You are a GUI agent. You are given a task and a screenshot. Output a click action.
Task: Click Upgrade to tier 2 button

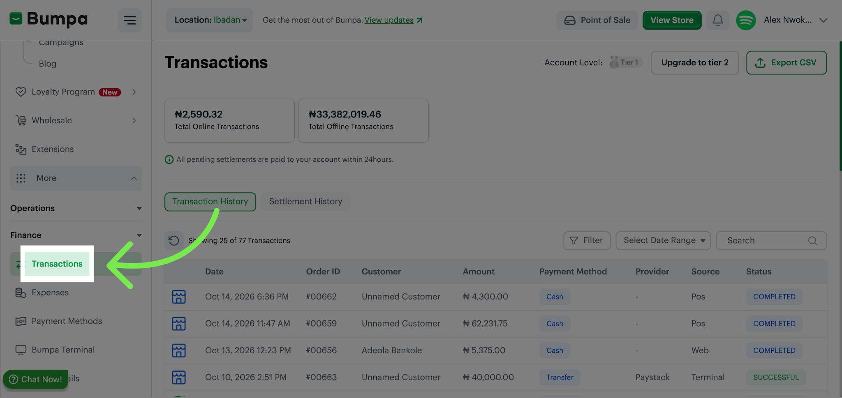pyautogui.click(x=695, y=62)
